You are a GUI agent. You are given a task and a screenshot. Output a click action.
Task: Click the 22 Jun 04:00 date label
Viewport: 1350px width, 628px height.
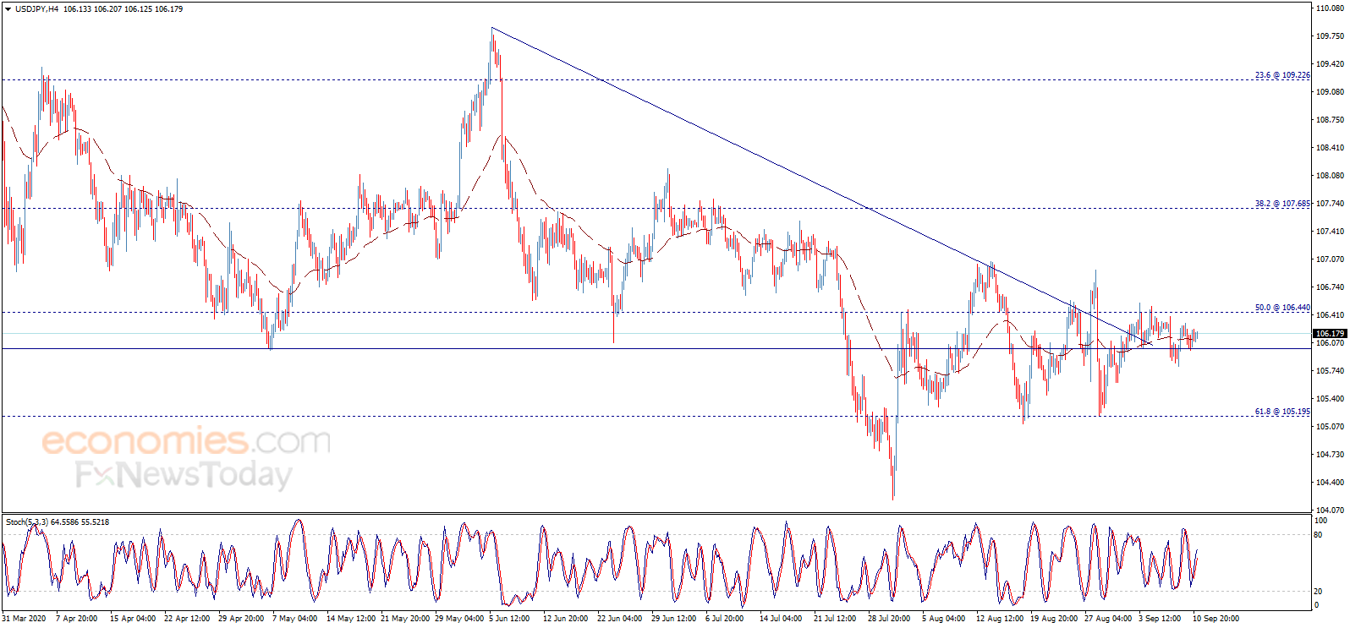pos(619,619)
